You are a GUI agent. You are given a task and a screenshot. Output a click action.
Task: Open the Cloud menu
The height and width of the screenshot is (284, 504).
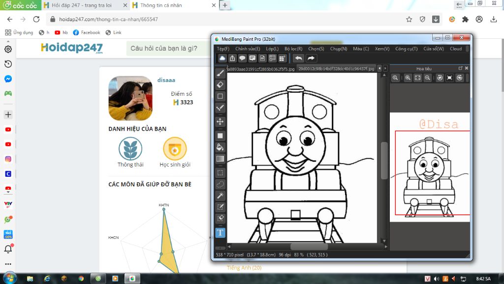pos(456,49)
